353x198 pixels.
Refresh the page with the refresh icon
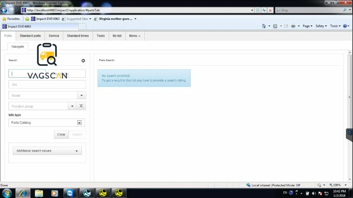pos(264,10)
